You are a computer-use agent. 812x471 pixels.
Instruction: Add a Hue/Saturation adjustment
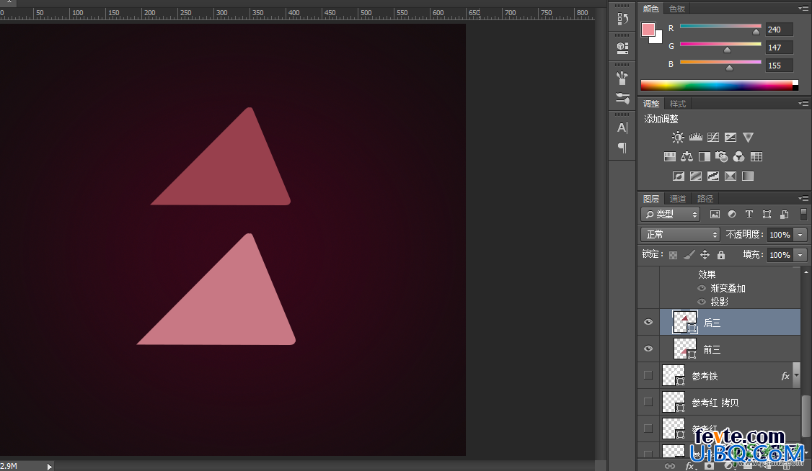tap(670, 157)
